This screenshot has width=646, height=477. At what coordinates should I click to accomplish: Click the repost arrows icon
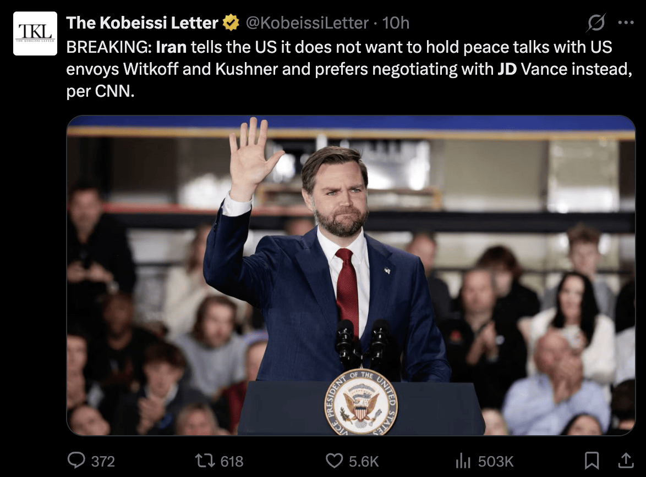click(205, 461)
